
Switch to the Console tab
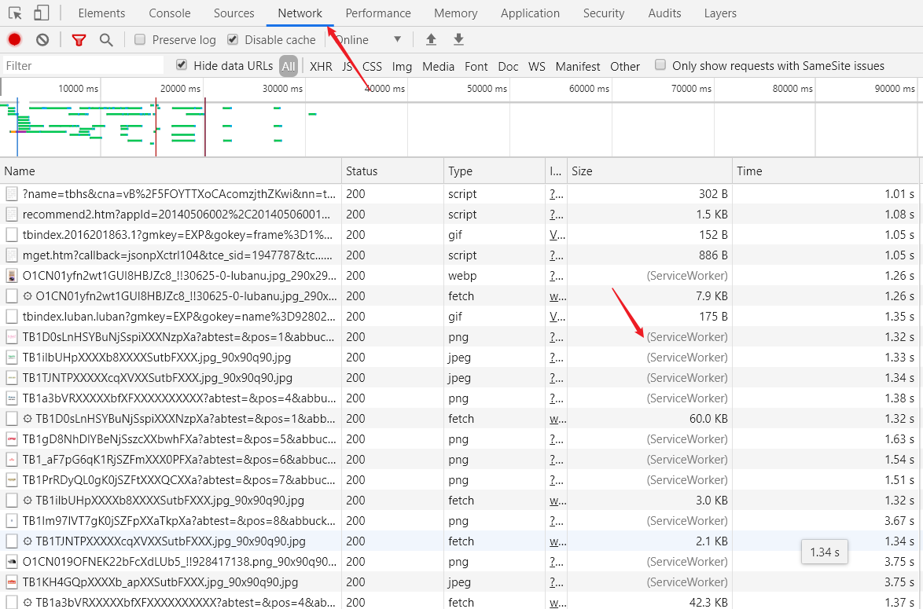170,13
